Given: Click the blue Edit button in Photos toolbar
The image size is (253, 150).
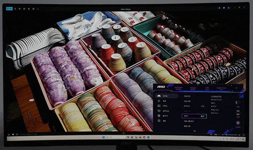Looking at the screenshot, I should [x=9, y=9].
